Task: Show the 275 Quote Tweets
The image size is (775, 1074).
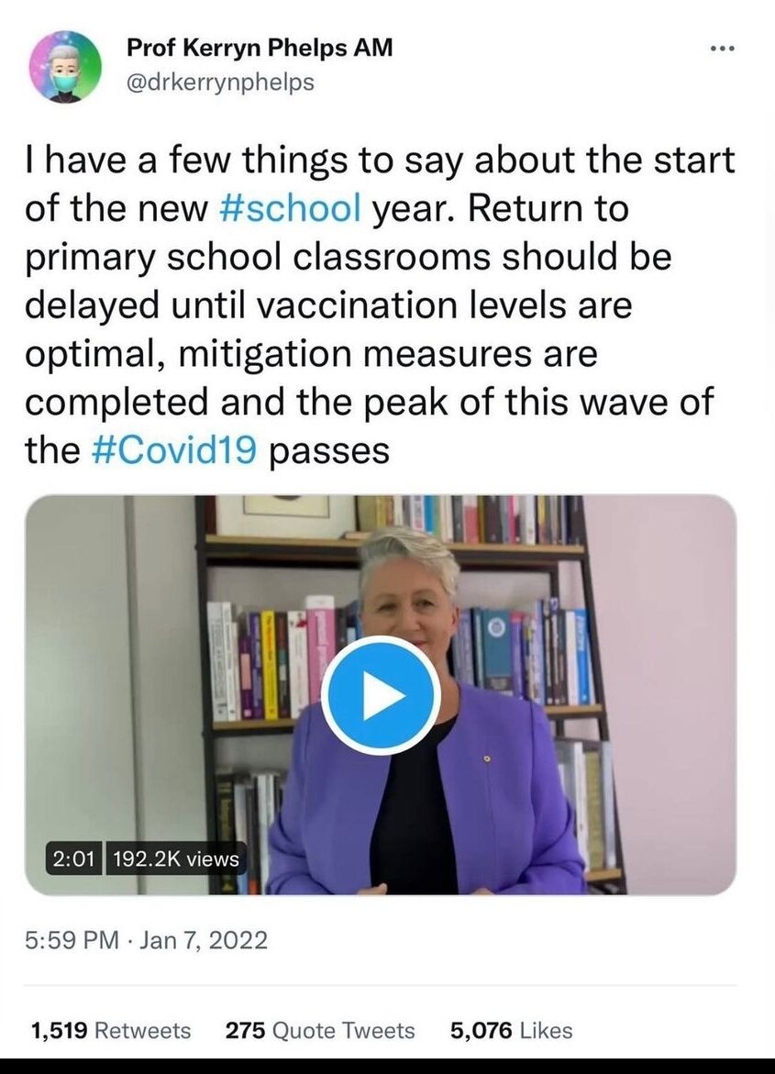Action: [x=320, y=1030]
